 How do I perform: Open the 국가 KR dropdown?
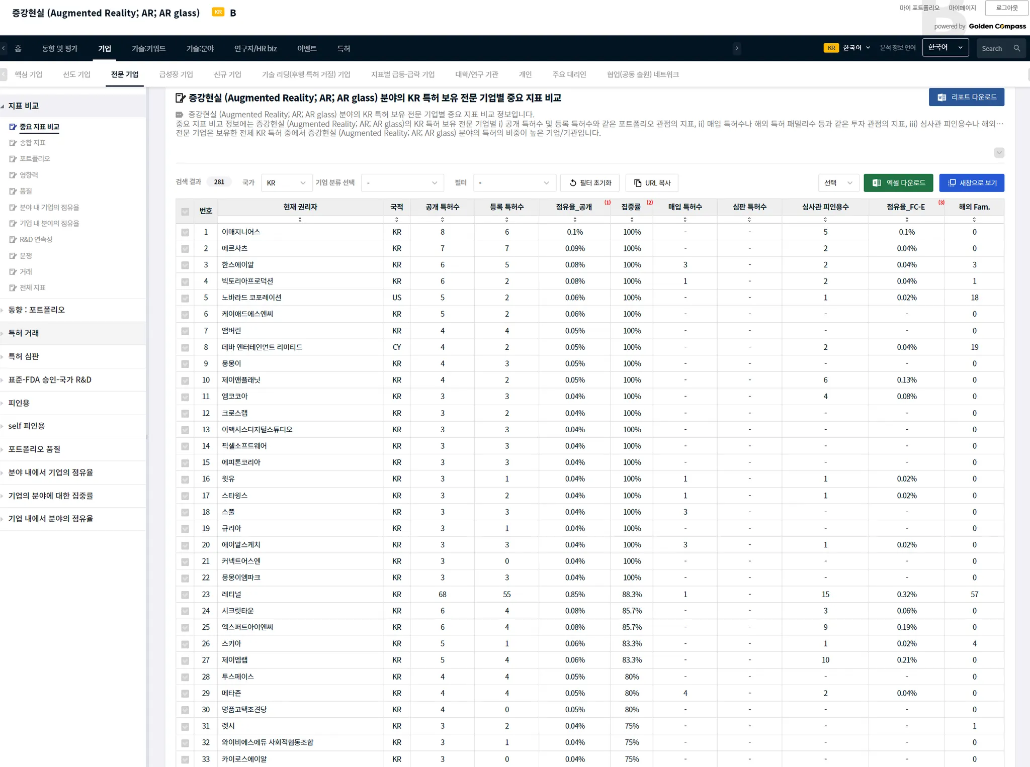point(286,183)
